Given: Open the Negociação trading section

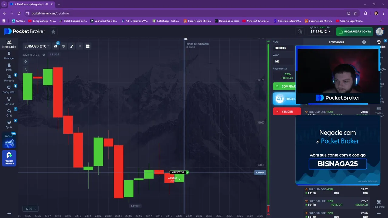Looking at the screenshot, I should point(9,44).
